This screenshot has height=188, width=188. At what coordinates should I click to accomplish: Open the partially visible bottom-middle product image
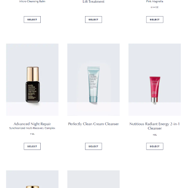[94, 179]
